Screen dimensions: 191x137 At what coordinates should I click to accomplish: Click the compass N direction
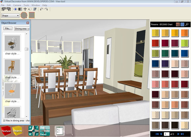30,128
